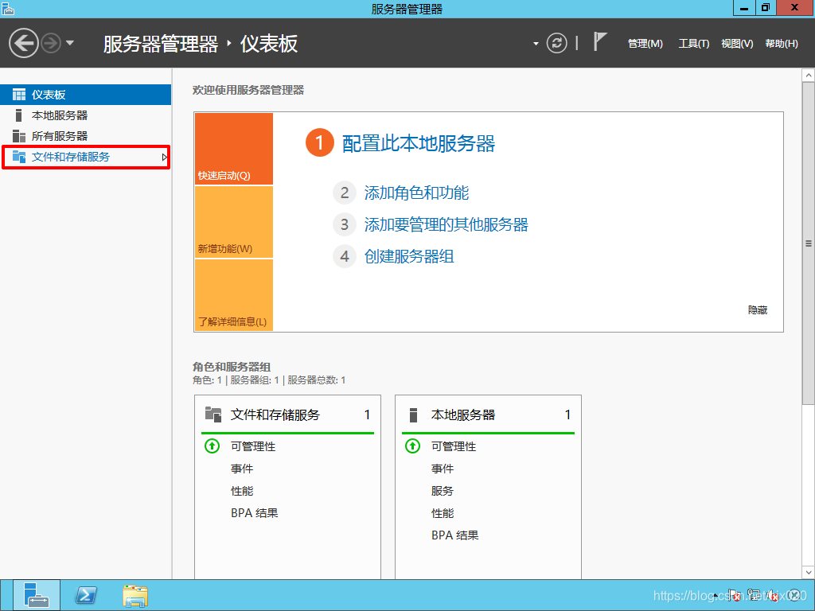Select the 了解详细信息(L) tile

point(234,295)
